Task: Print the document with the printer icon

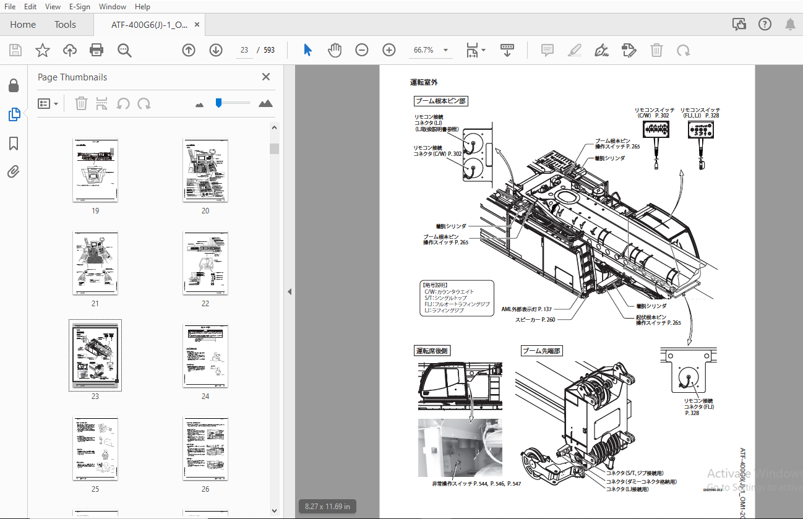Action: click(97, 50)
